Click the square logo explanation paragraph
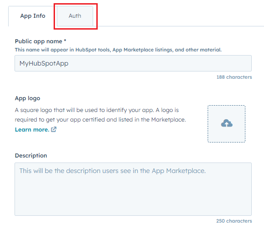264x229 pixels. point(100,115)
